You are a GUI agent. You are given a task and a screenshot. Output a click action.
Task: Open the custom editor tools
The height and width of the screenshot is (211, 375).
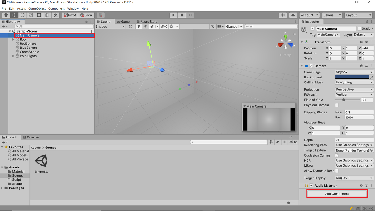coord(56,15)
